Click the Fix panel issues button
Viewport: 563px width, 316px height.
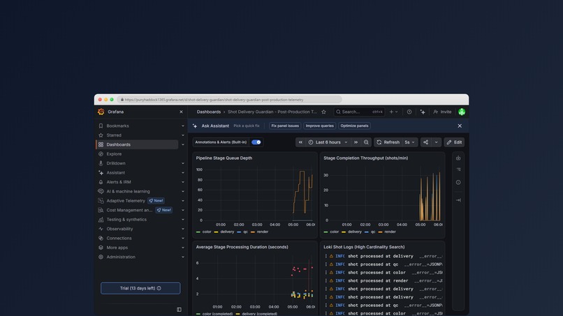(x=285, y=126)
